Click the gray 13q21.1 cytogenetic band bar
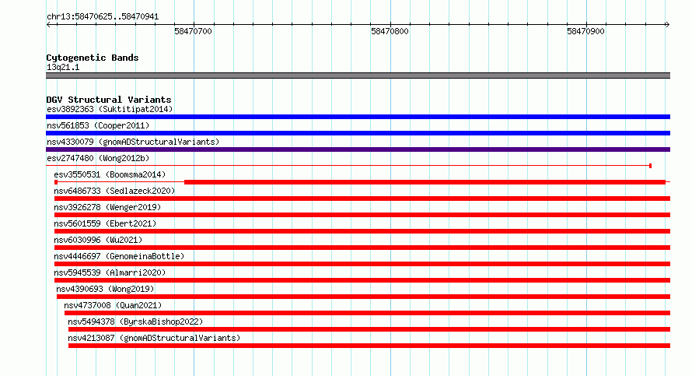The image size is (692, 376). click(358, 76)
